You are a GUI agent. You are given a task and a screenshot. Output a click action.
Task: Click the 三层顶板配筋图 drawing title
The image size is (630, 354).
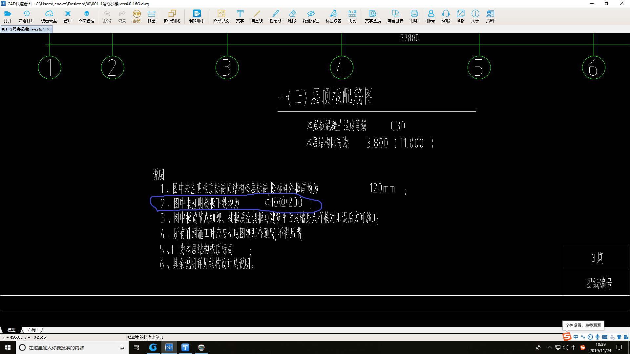click(325, 97)
